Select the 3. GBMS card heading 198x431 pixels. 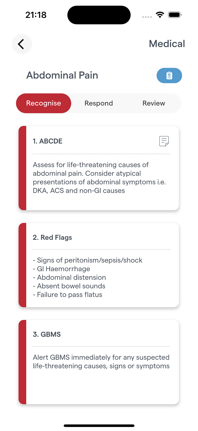(47, 334)
